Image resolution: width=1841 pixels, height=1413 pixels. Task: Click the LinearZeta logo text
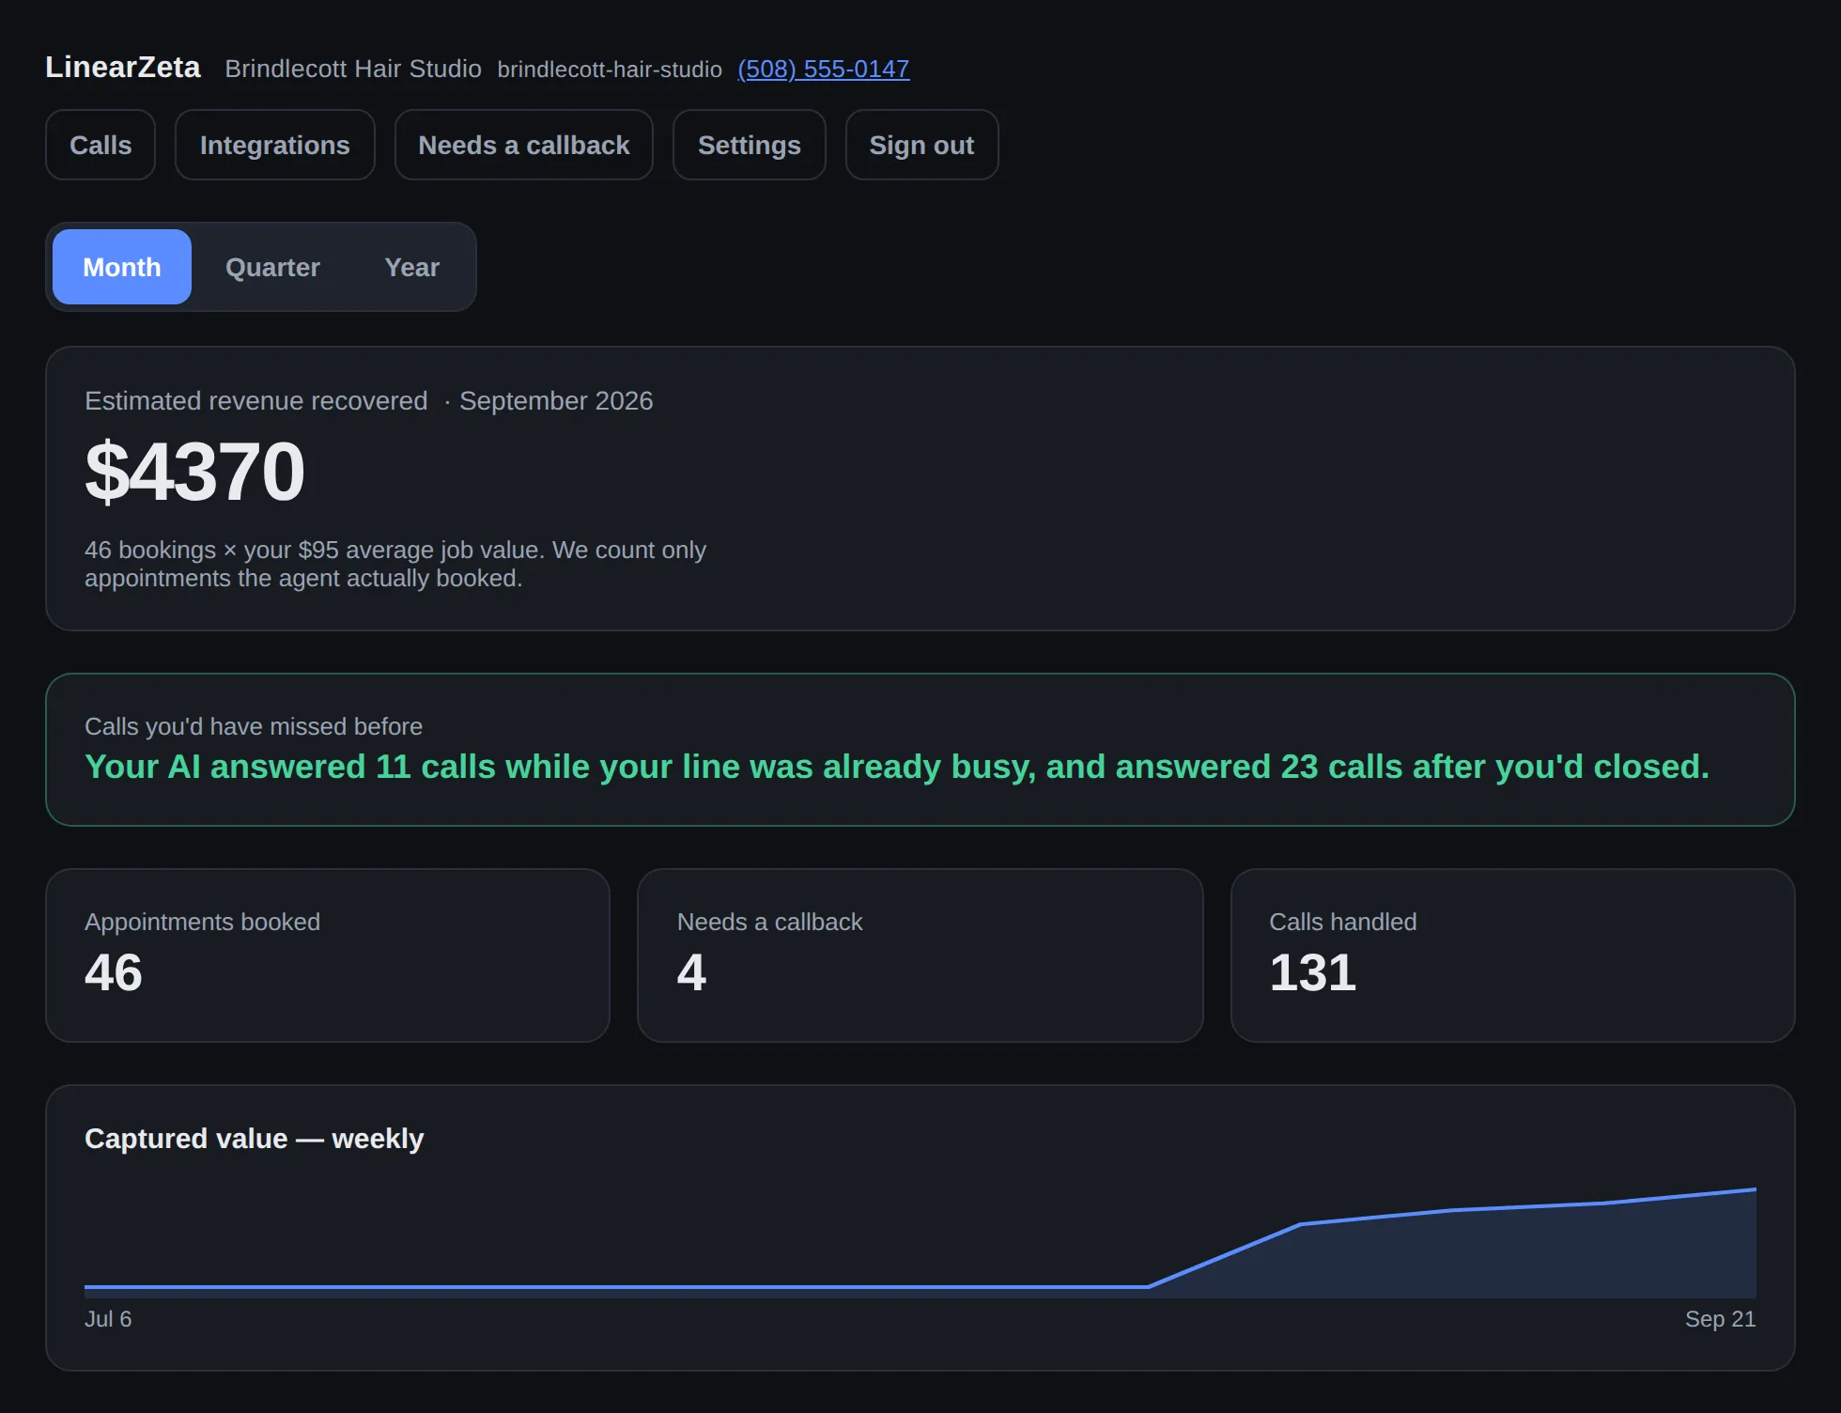123,68
